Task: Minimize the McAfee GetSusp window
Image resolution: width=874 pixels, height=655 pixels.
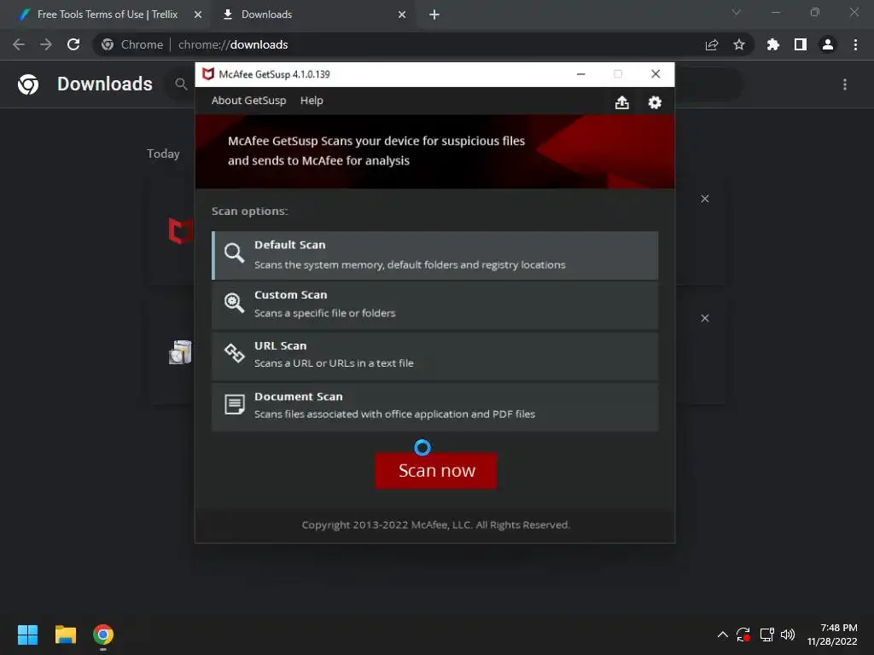Action: [580, 74]
